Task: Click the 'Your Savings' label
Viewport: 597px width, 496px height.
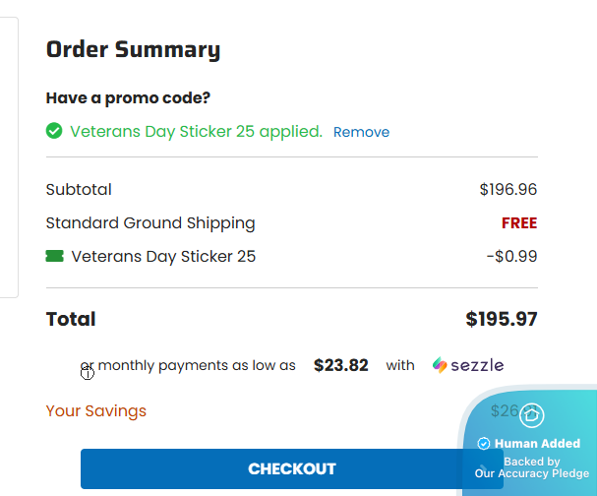Action: 95,410
